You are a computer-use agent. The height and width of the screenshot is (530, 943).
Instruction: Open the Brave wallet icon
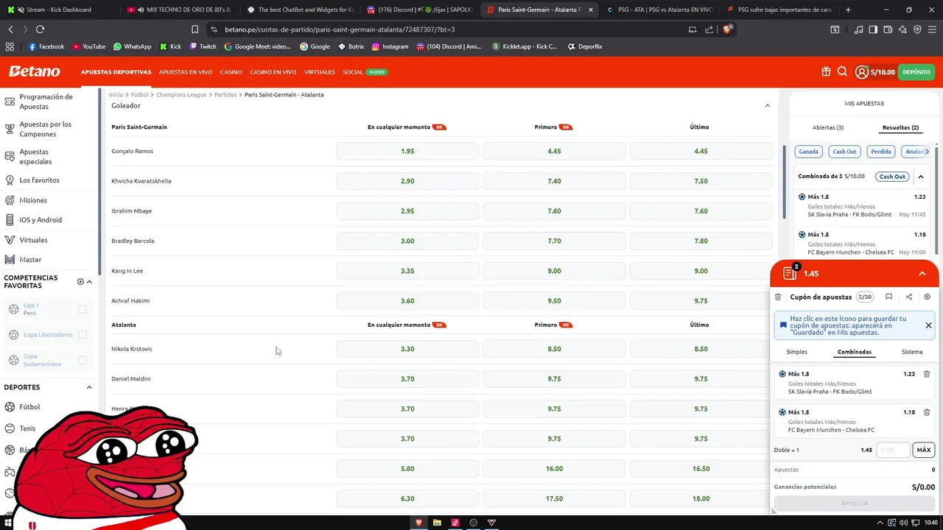(x=888, y=29)
